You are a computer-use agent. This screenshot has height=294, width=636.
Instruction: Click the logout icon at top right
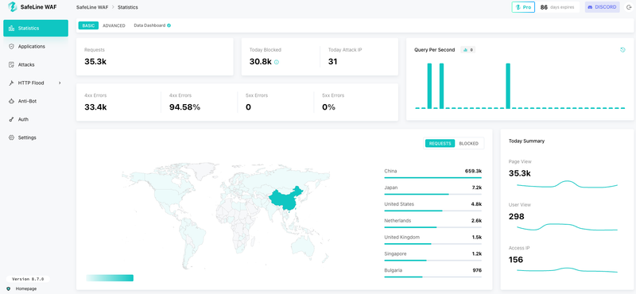(x=629, y=7)
